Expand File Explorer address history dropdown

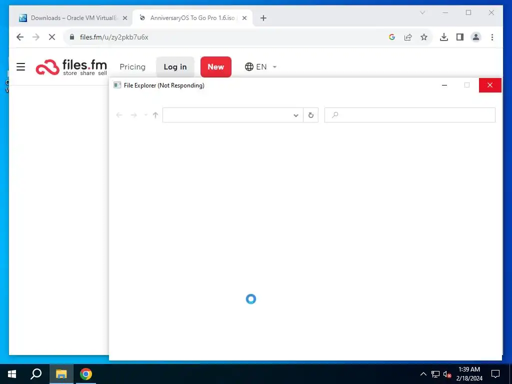(296, 115)
